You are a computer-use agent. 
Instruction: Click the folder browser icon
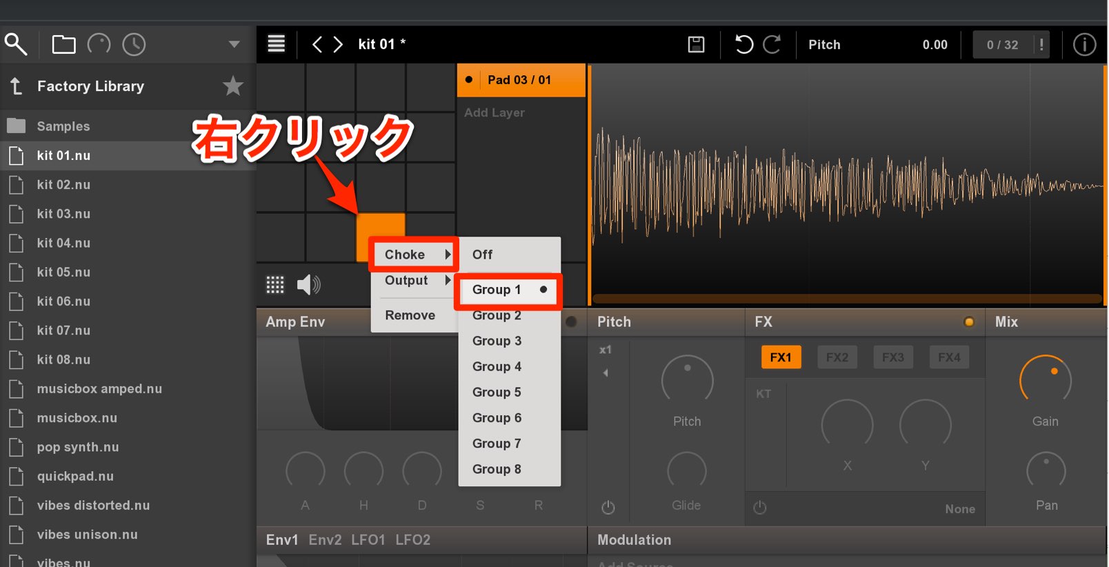(x=63, y=45)
